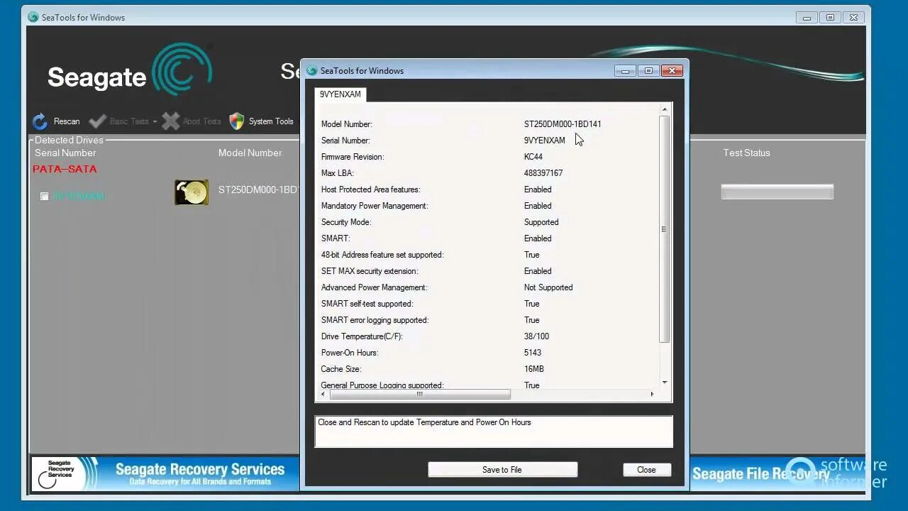Click the Power-On Hours value 5143
This screenshot has height=511, width=908.
coord(533,353)
